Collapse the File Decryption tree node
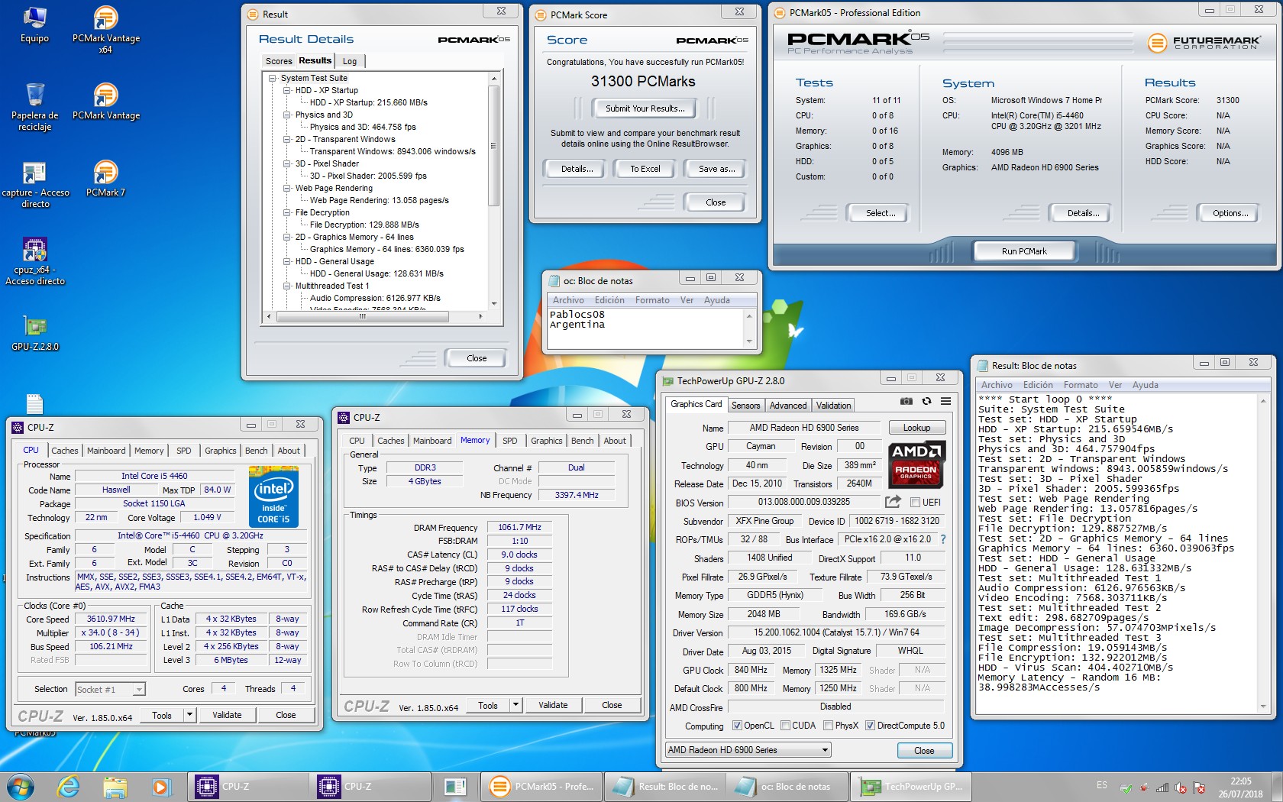Image resolution: width=1283 pixels, height=802 pixels. click(287, 212)
